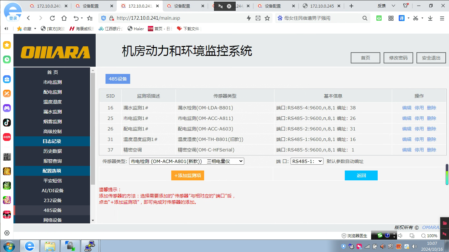Click the 安全退出 header button
The height and width of the screenshot is (252, 449).
[431, 58]
